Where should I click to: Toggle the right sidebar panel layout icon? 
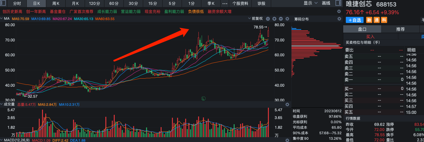coord(338,3)
